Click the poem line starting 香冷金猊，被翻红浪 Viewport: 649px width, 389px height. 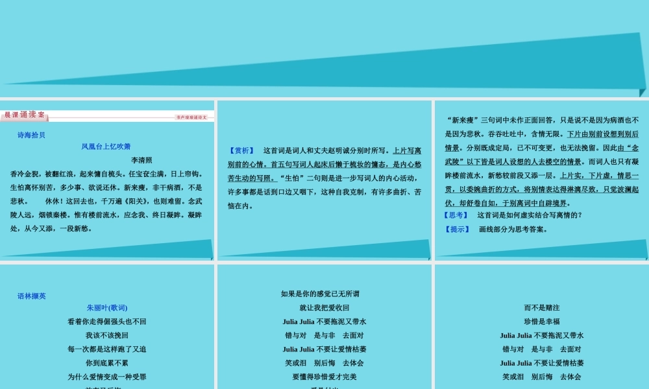click(106, 174)
